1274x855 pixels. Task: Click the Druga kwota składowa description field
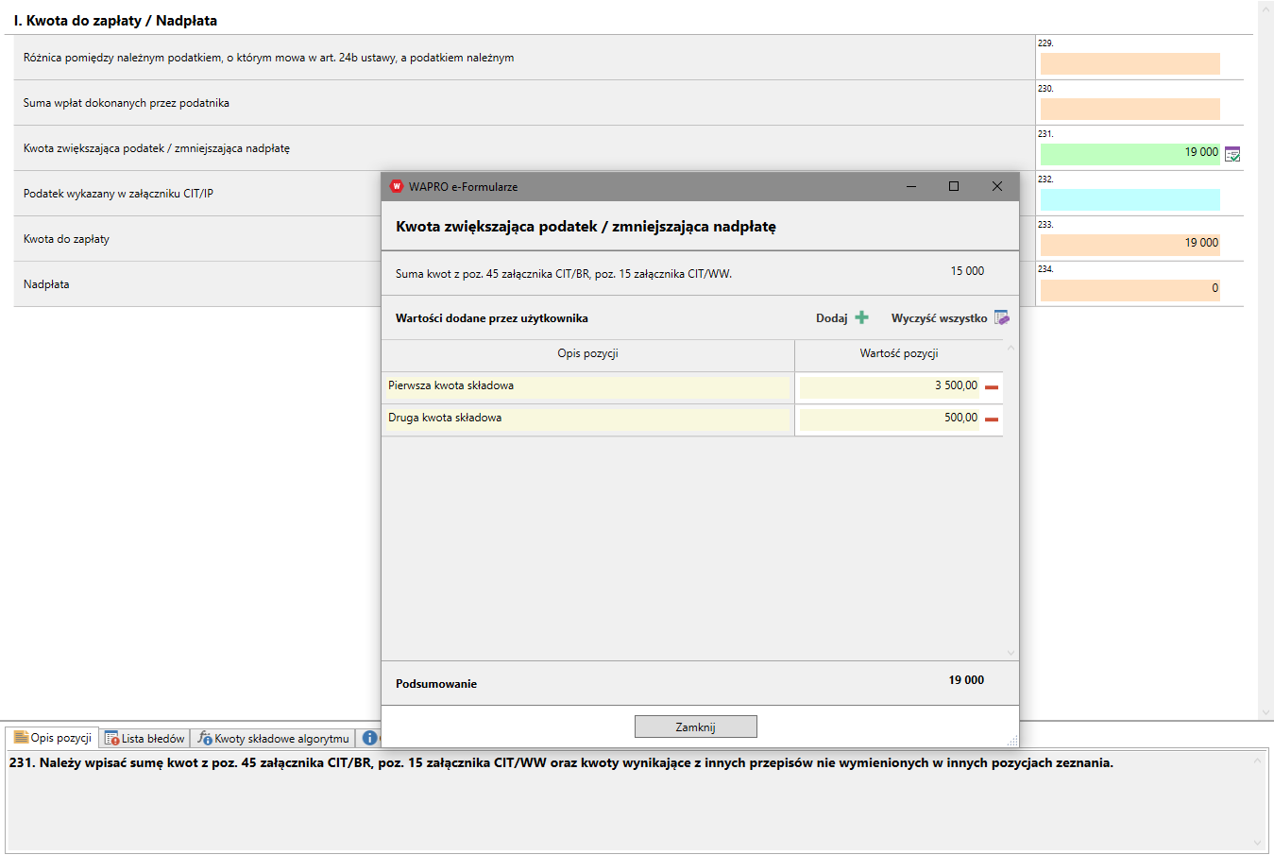pyautogui.click(x=587, y=419)
